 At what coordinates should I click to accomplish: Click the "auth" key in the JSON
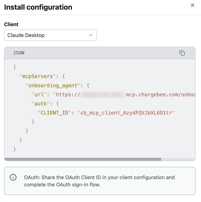click(x=41, y=104)
